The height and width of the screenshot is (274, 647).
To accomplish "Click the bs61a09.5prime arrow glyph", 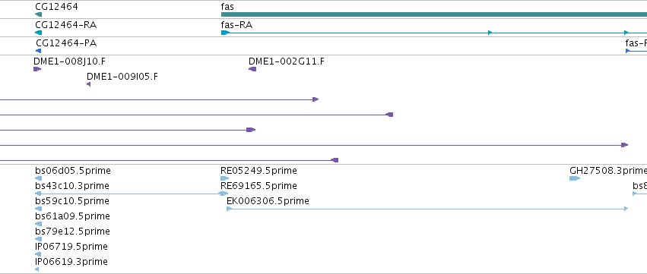I will tap(38, 224).
